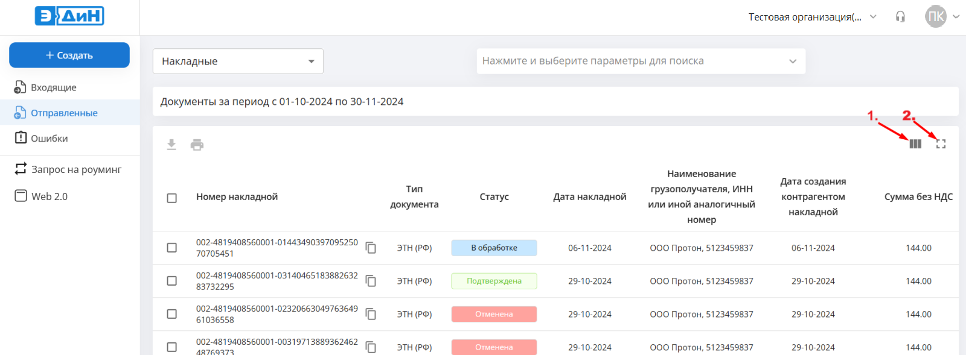
Task: Open Запрос на роуминг
Action: pos(76,169)
